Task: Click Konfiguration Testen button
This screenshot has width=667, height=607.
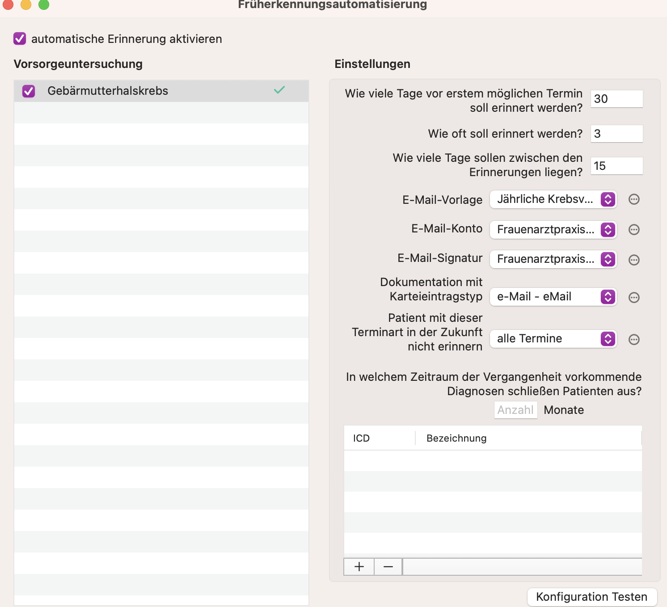Action: click(x=592, y=597)
